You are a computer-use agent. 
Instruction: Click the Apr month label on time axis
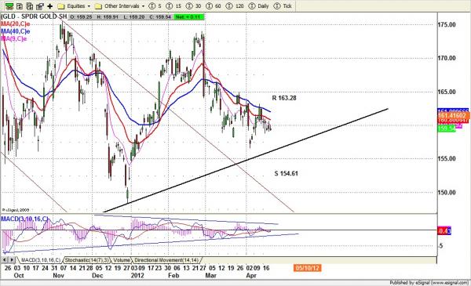tap(251, 275)
